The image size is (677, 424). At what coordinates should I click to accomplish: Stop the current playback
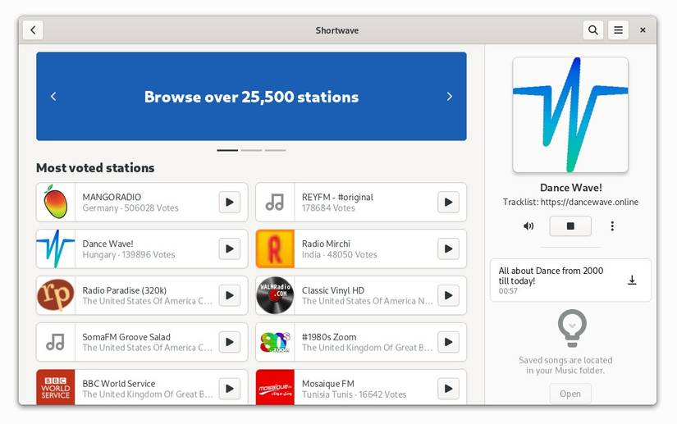tap(570, 226)
